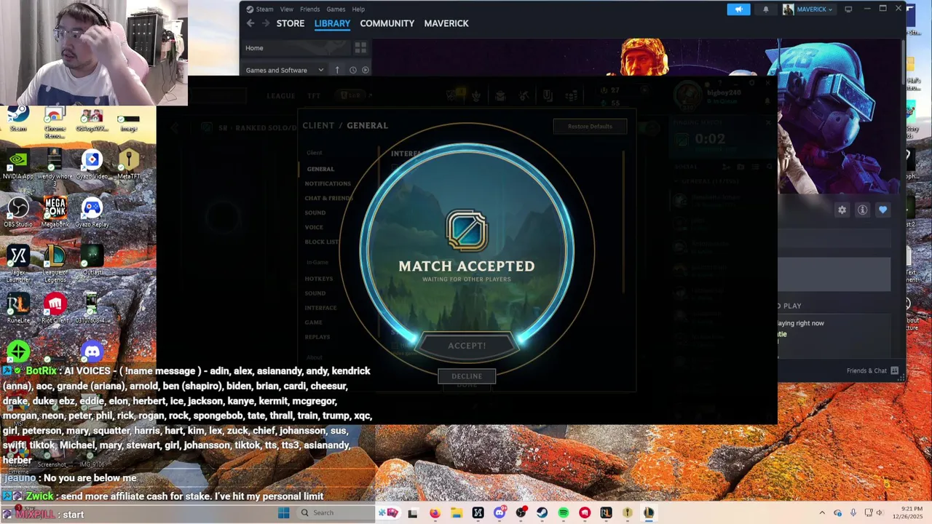Viewport: 932px width, 524px height.
Task: Open Spotify from taskbar
Action: click(x=564, y=513)
